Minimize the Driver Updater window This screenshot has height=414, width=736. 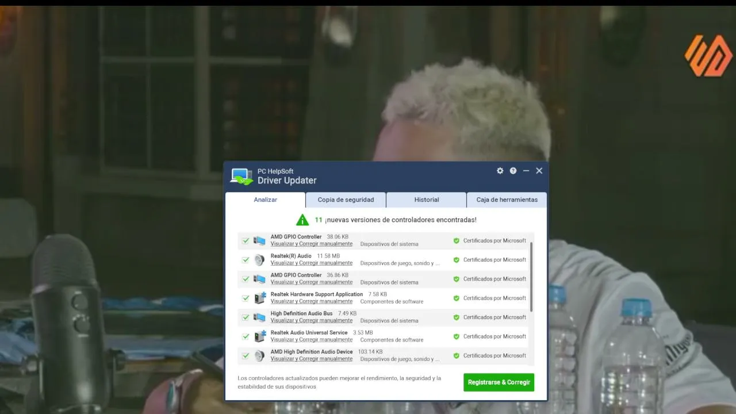coord(526,171)
